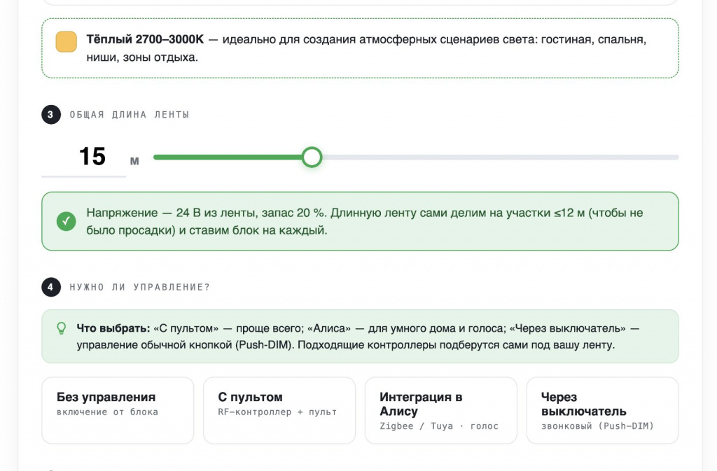Click the "Тёплый 2700–3000K" heading text
This screenshot has width=717, height=471.
point(145,39)
